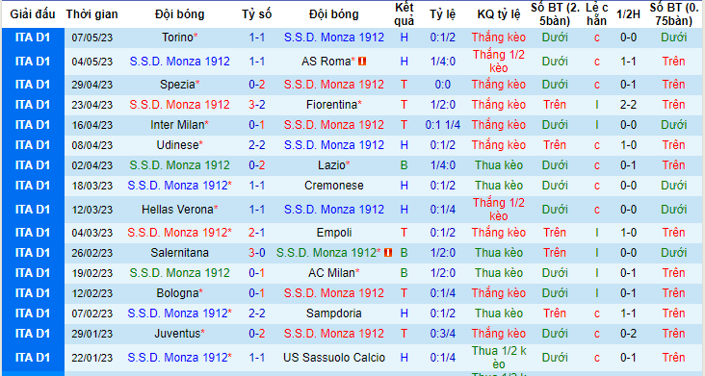Click S.S.D. Monza 1912 in 23/04/23 row
705x376 pixels.
coord(179,105)
